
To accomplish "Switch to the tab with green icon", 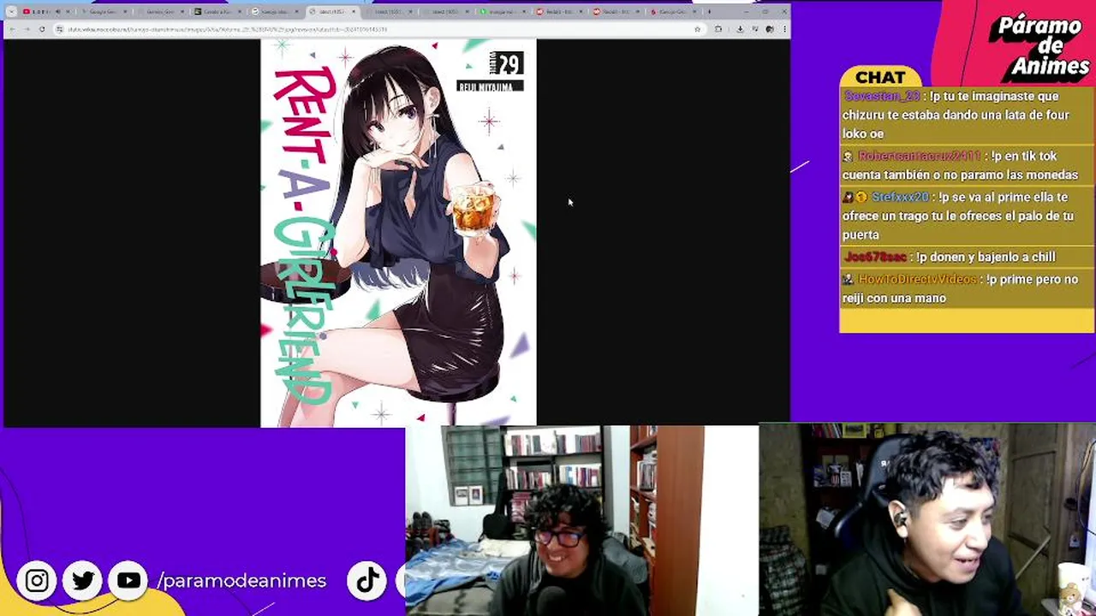I will tap(503, 12).
